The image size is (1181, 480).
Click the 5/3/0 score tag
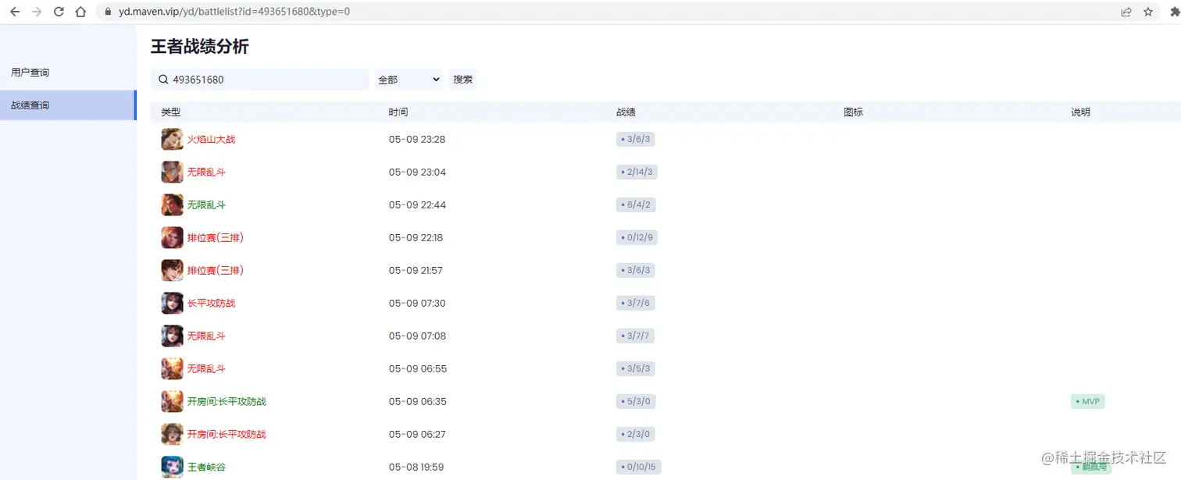coord(635,401)
